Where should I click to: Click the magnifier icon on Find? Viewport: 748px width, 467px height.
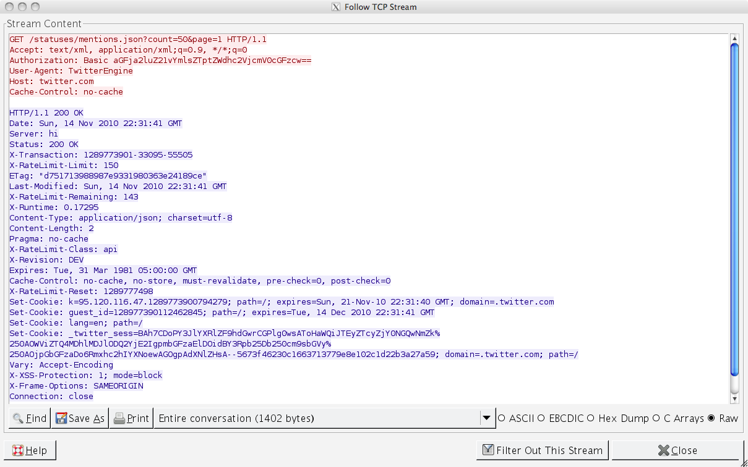(x=18, y=418)
